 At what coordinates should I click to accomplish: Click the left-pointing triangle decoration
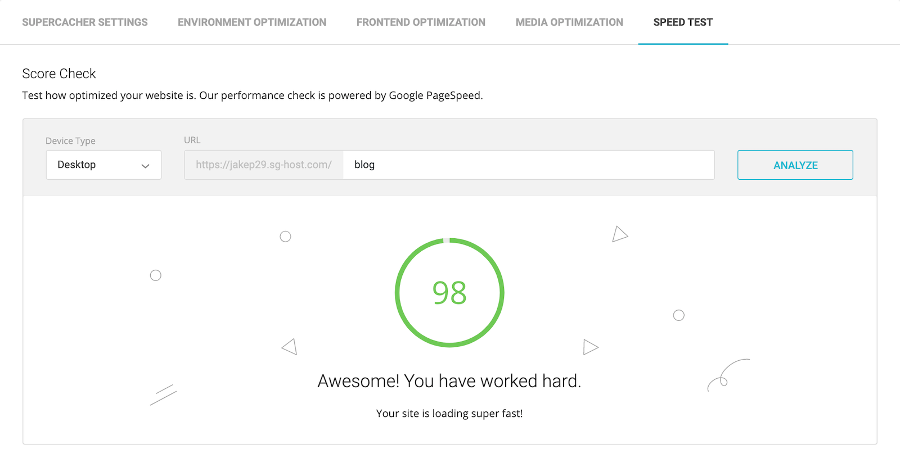[x=290, y=346]
